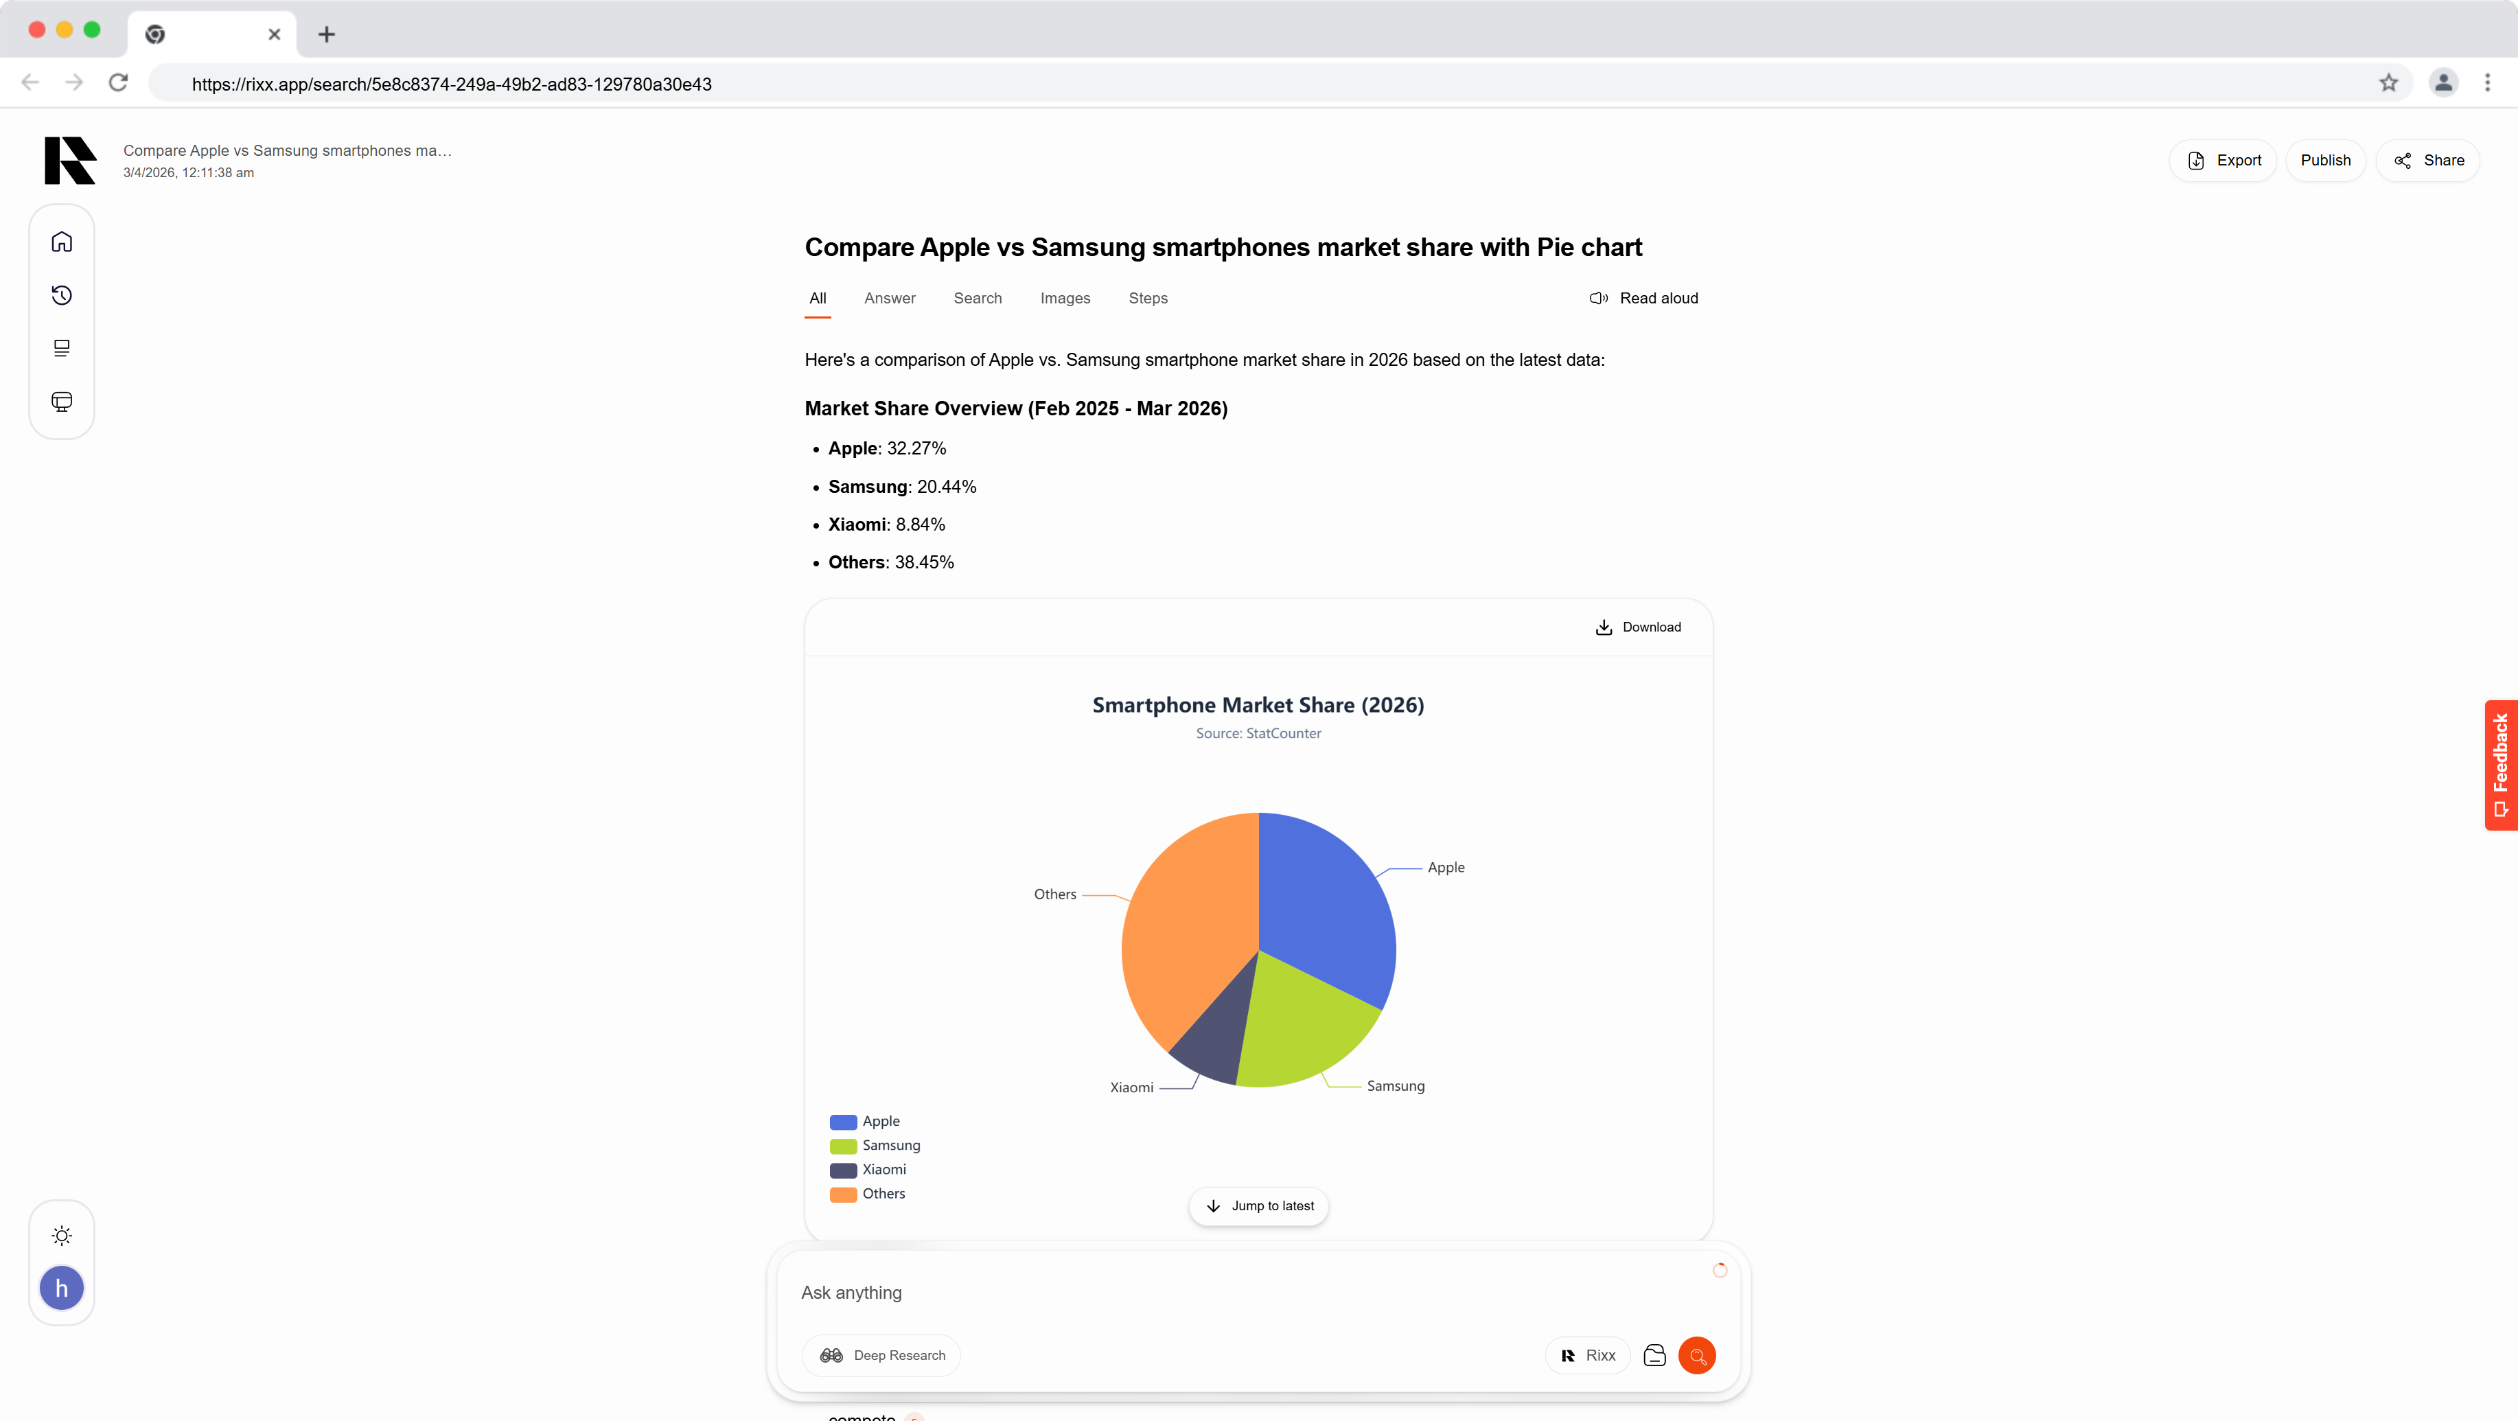Click the Rixx logo
The image size is (2518, 1421).
click(x=71, y=160)
